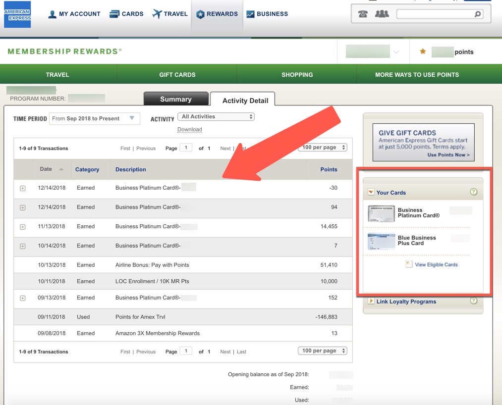Open the Business menu
Screen dimensions: 502x405
point(267,14)
